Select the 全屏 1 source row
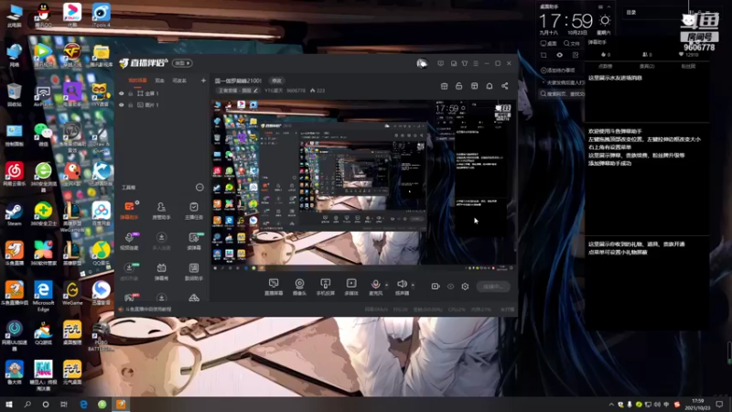 162,93
